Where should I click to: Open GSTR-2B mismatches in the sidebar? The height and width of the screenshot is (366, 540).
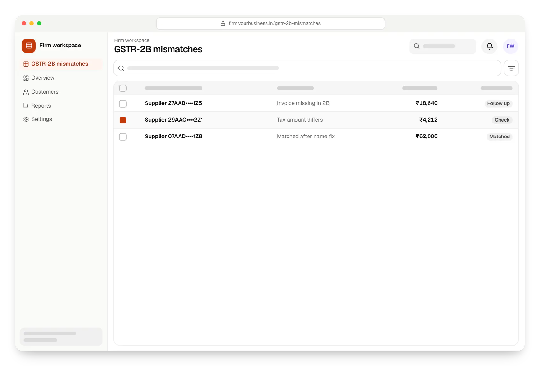pos(61,64)
